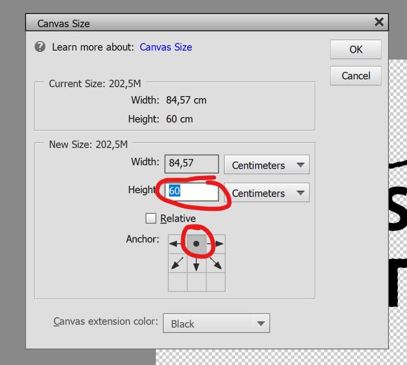The height and width of the screenshot is (365, 407).
Task: Choose anchor cell with down-right diagonal arrow
Action: 216,263
